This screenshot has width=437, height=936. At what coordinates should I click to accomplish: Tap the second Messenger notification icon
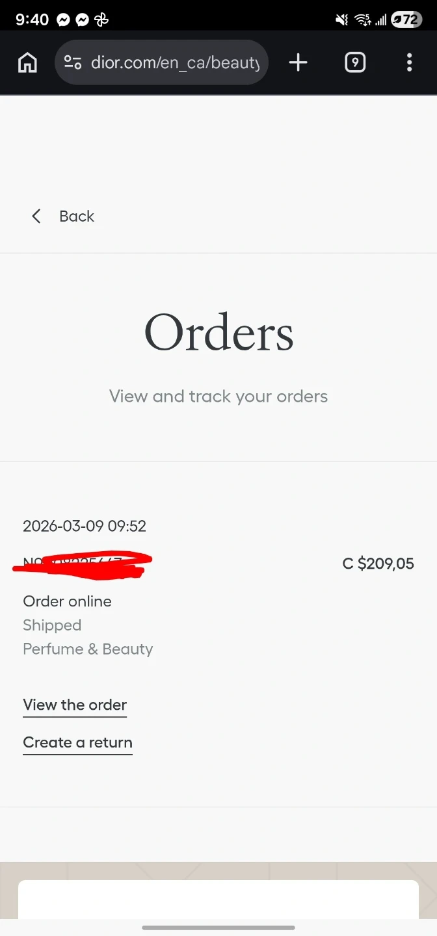(x=82, y=20)
